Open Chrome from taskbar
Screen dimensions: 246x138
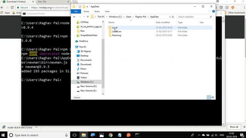point(111,135)
